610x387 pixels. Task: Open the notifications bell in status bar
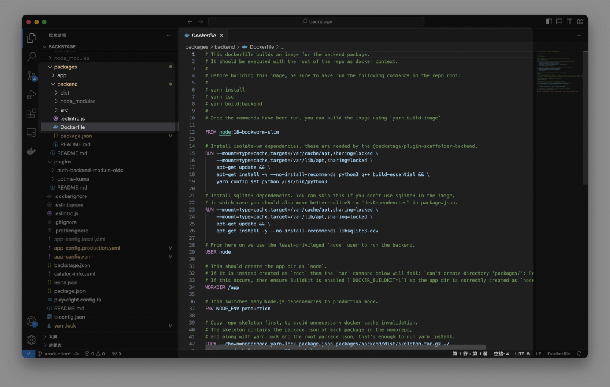point(579,354)
